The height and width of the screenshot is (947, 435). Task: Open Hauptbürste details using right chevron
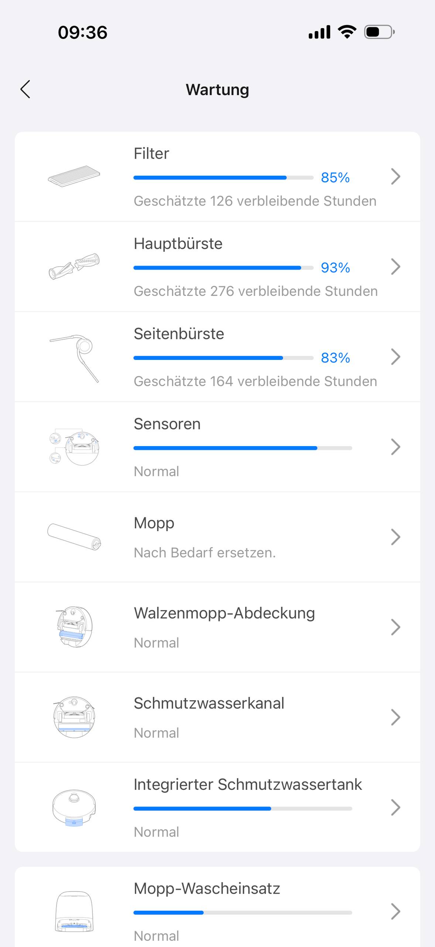click(395, 267)
